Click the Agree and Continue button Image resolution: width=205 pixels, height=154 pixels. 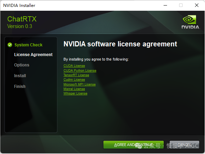[x=134, y=145]
